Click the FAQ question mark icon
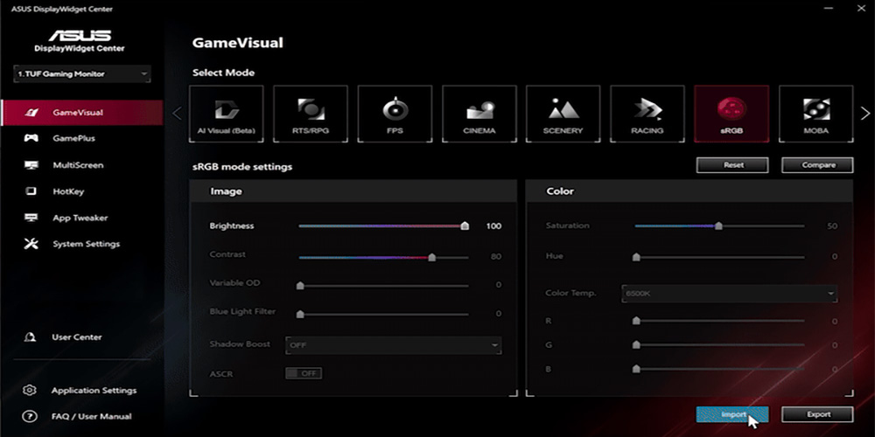This screenshot has width=875, height=437. click(x=30, y=416)
